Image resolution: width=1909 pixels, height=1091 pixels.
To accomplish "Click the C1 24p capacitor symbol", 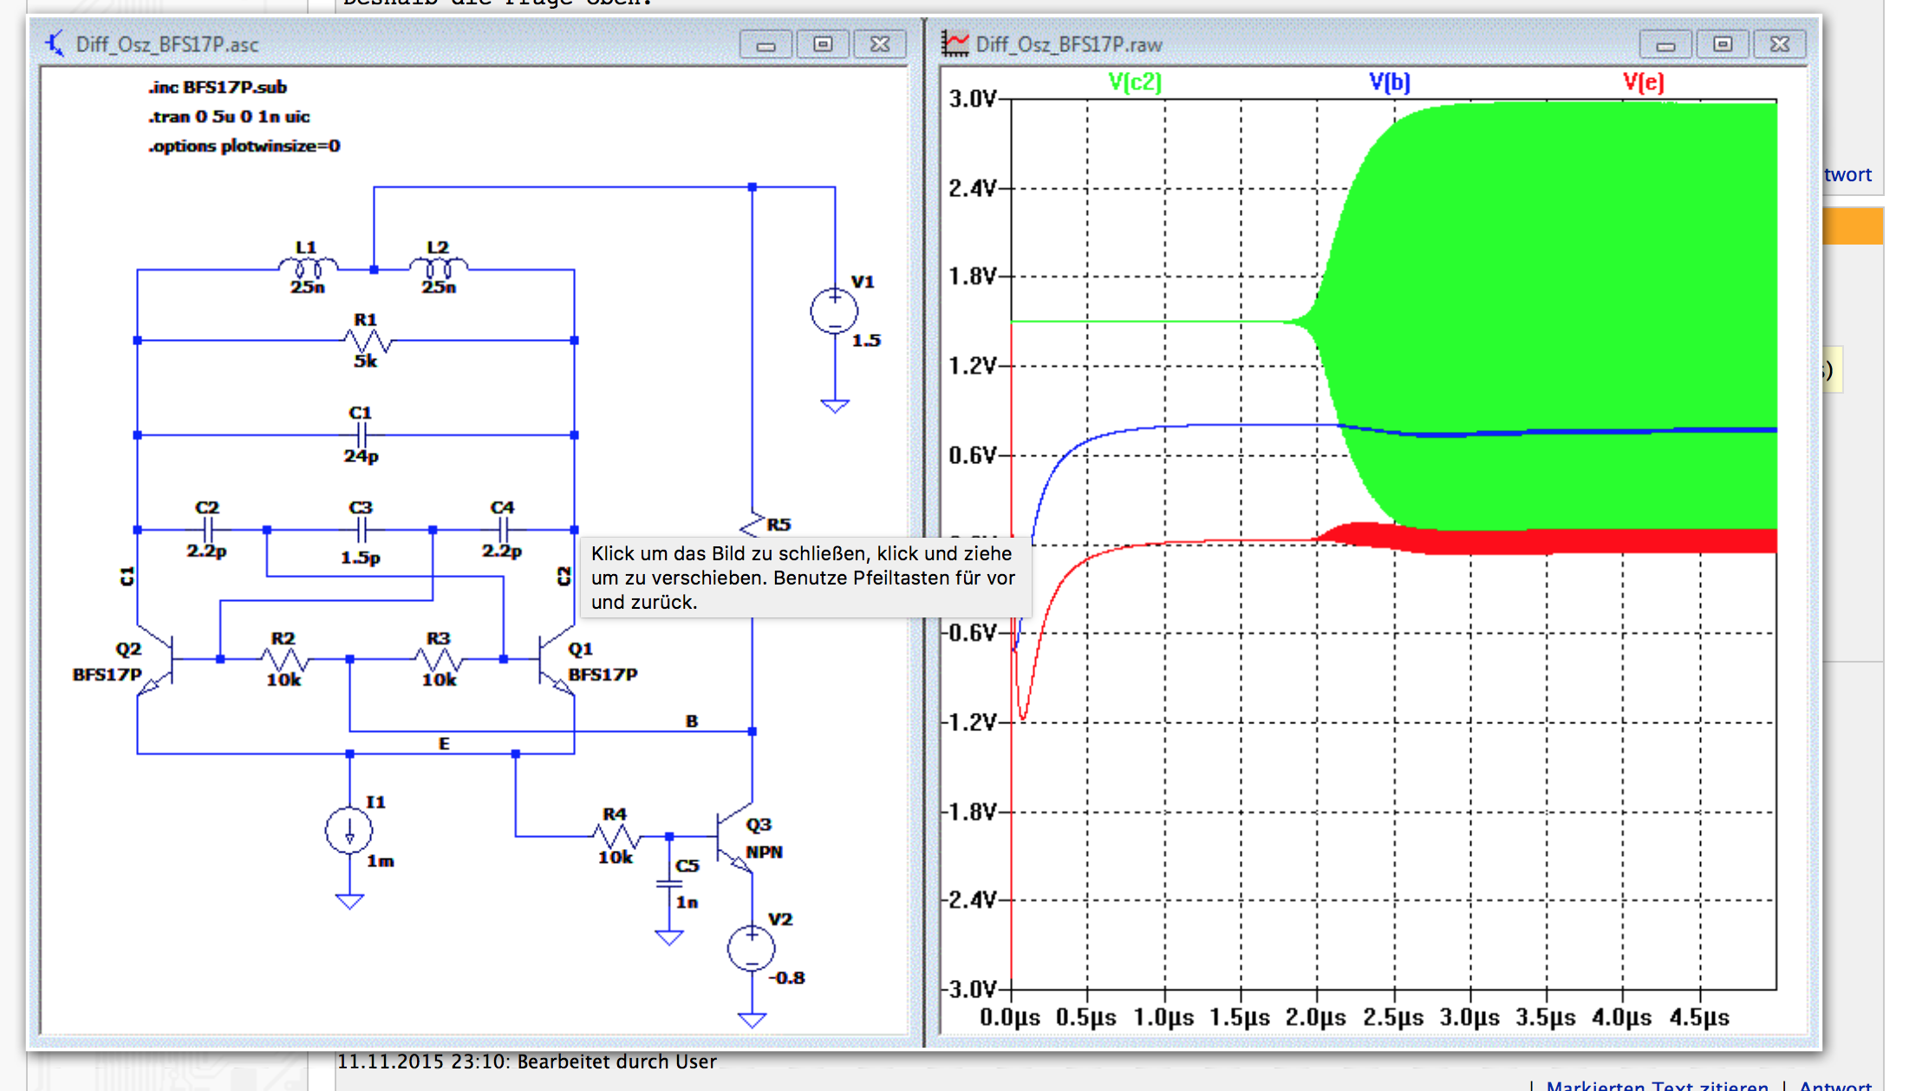I will 362,434.
